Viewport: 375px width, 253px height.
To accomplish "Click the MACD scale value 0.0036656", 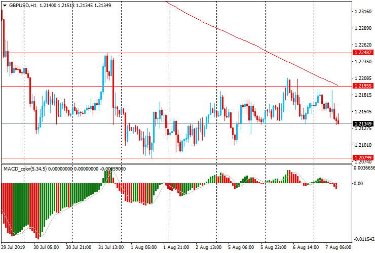I will 364,168.
